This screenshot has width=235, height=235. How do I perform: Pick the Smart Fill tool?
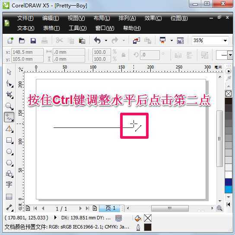click(x=10, y=129)
